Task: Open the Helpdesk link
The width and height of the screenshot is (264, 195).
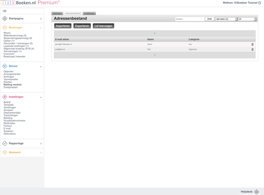Action: pos(246,192)
